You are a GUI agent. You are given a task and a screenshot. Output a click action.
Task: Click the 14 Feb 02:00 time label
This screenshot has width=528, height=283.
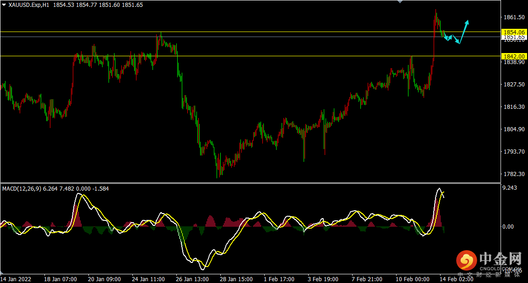point(456,279)
